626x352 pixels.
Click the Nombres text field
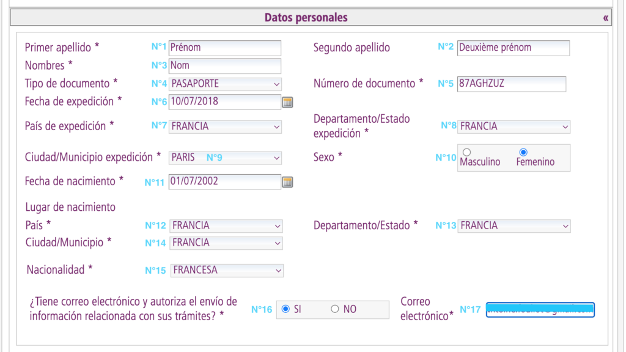pos(225,66)
